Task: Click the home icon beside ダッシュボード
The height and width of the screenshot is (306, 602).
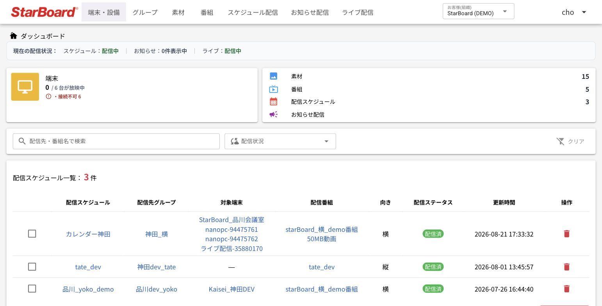Action: click(x=14, y=36)
